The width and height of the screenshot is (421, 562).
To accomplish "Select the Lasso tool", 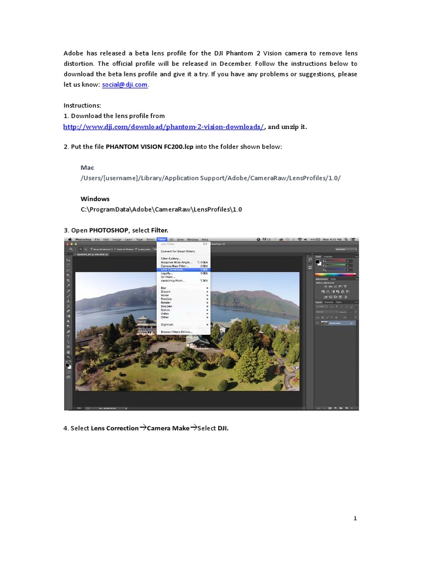I will click(x=69, y=270).
